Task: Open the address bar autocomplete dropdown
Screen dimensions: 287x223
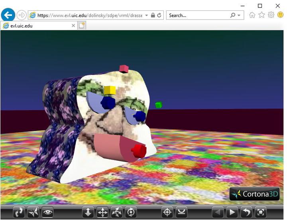Action: [x=147, y=15]
